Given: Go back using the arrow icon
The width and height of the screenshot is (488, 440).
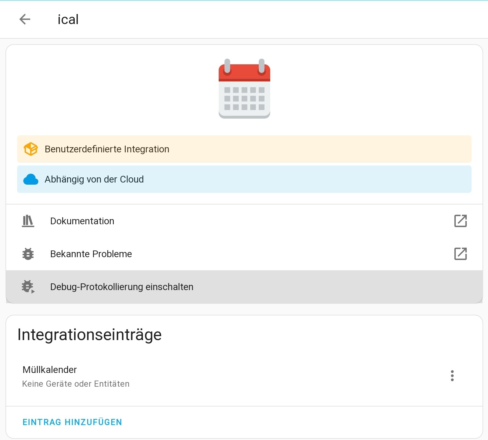Looking at the screenshot, I should click(x=25, y=19).
